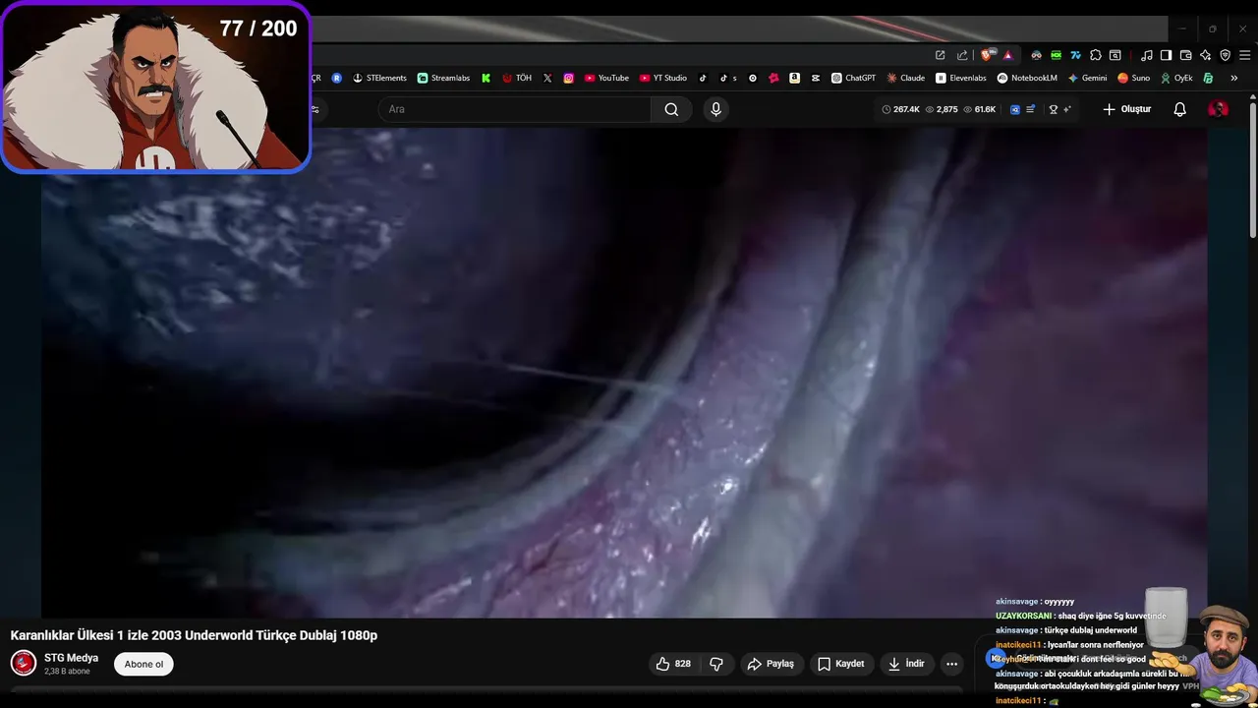This screenshot has height=708, width=1258.
Task: Open the NotebookLM bookmark
Action: (1027, 78)
